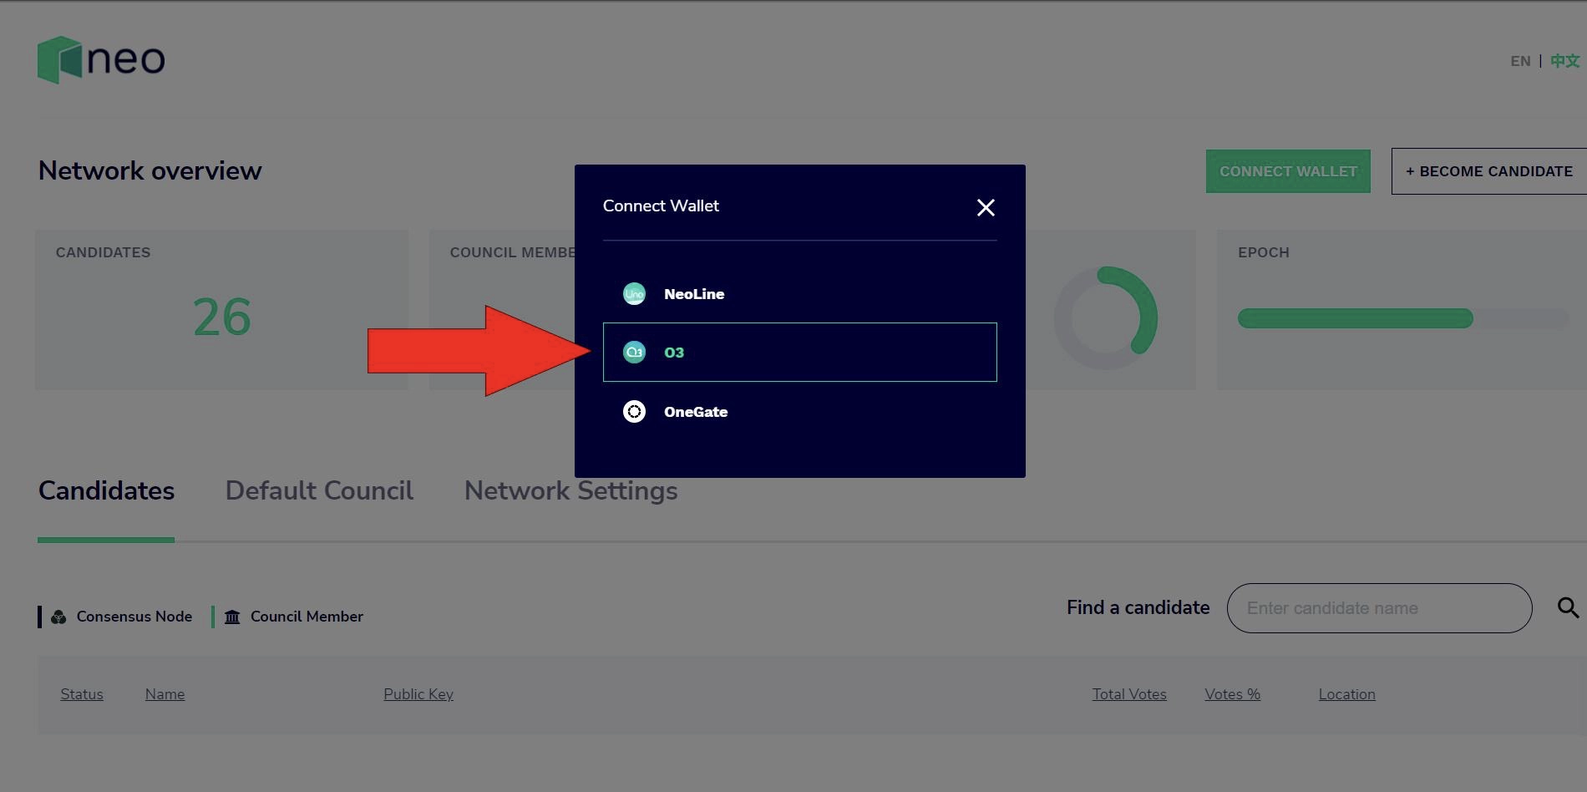Screen dimensions: 1587x792
Task: Sort by Votes % column
Action: tap(1232, 694)
